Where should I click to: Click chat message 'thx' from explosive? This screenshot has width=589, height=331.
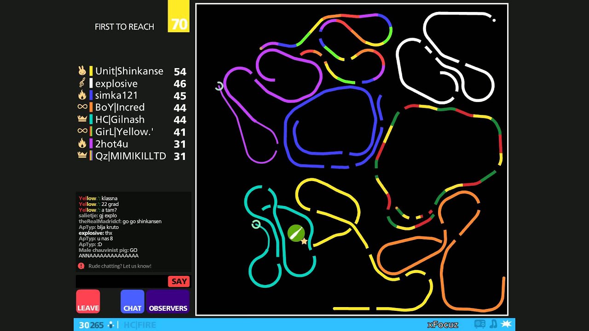point(109,233)
